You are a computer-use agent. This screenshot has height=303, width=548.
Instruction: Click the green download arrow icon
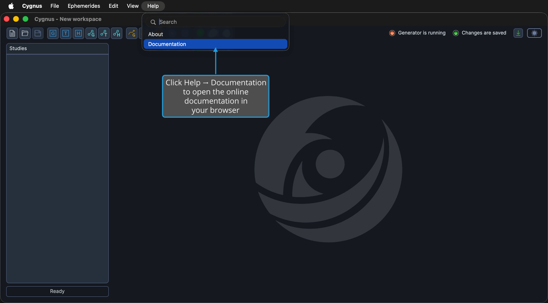(518, 33)
